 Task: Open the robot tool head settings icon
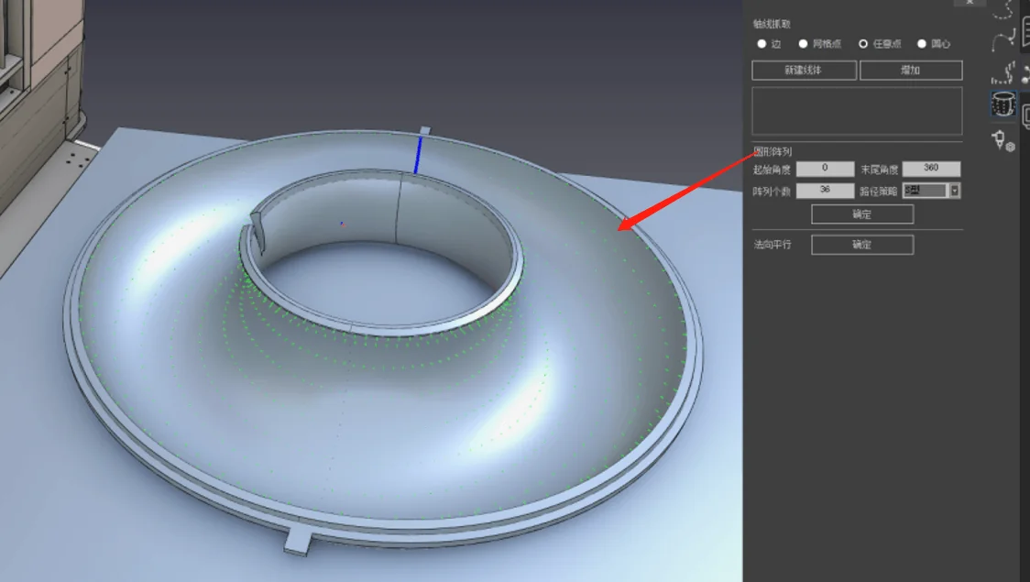[x=1003, y=140]
